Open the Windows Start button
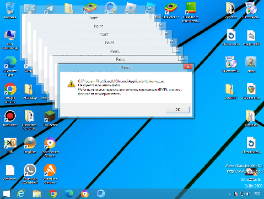This screenshot has width=264, height=199. tap(7, 193)
